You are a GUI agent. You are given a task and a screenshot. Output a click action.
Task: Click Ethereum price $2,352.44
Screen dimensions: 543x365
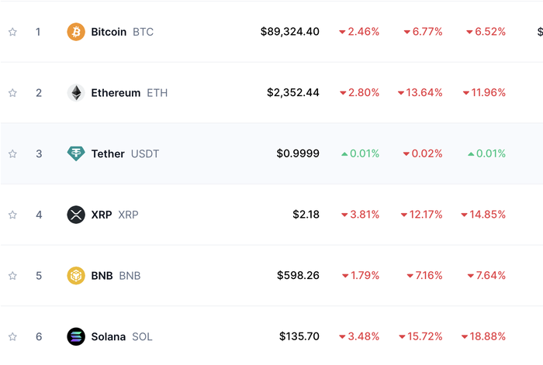pos(292,93)
